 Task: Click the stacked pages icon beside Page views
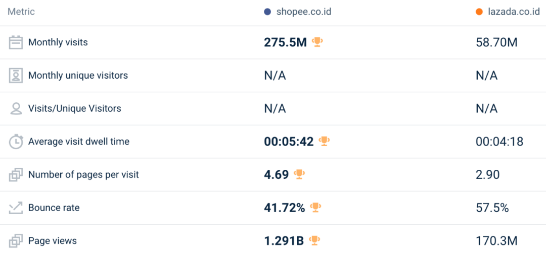click(x=16, y=241)
